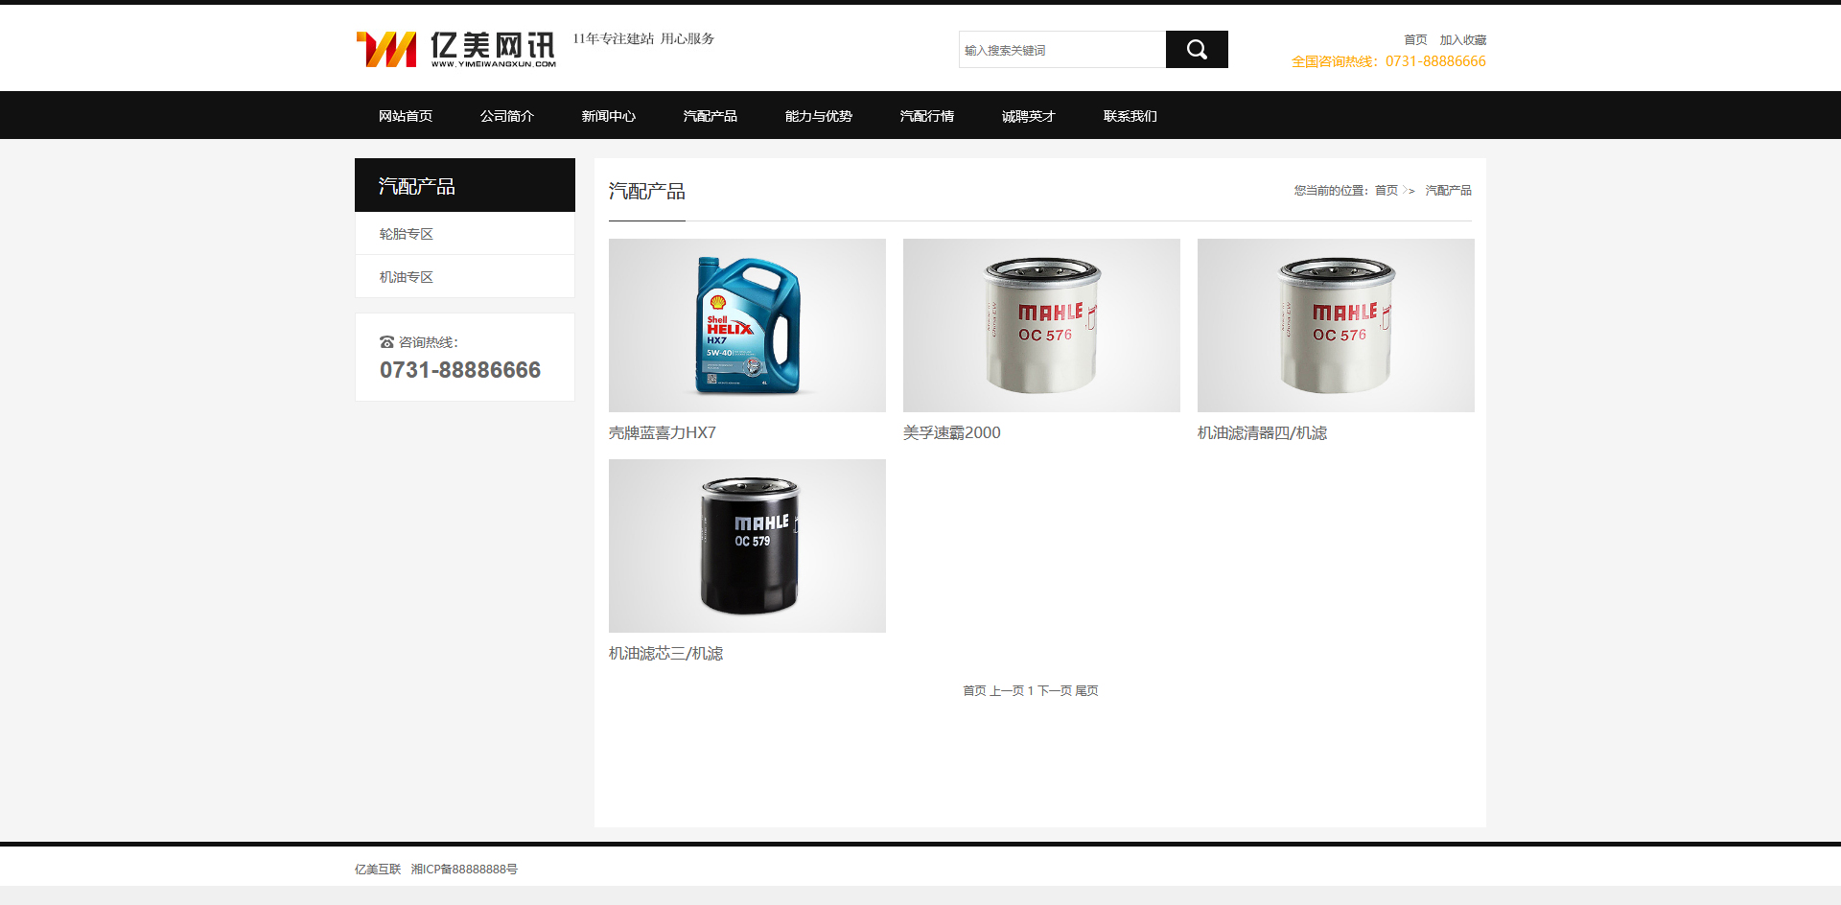Open the 诚聘英才 navigation item
The height and width of the screenshot is (905, 1841).
tap(1029, 116)
